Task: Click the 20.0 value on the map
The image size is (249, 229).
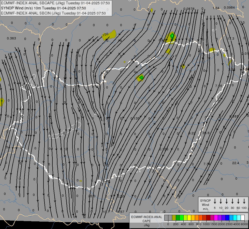Action: click(x=92, y=196)
